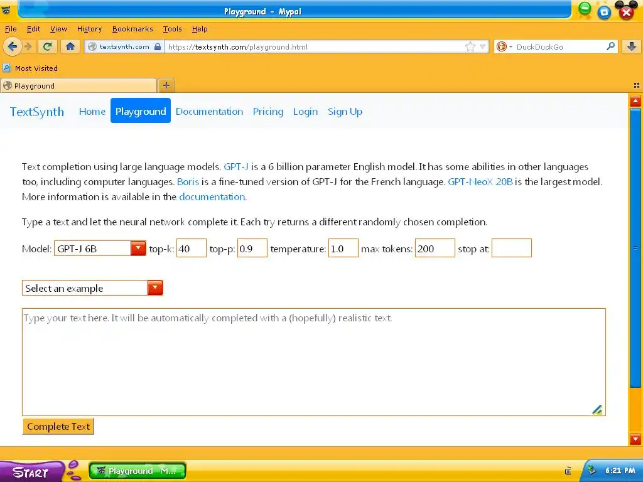Click the tab groups icon at tab bar right
Image resolution: width=643 pixels, height=482 pixels.
(637, 85)
